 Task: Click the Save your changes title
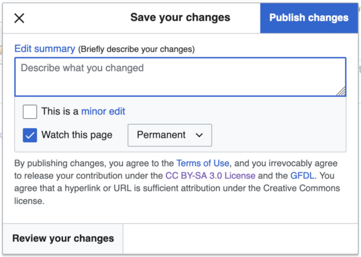(180, 18)
